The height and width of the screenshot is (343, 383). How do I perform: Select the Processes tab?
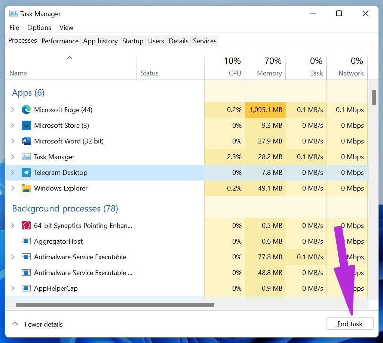point(22,40)
